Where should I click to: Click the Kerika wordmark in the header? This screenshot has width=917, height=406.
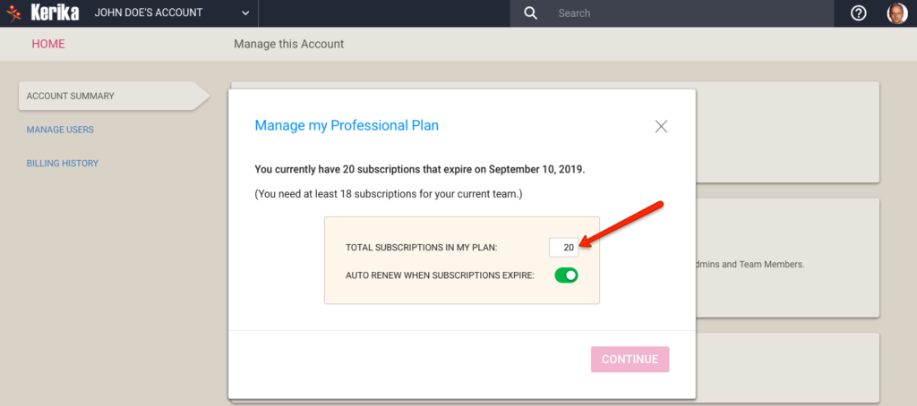(x=55, y=13)
